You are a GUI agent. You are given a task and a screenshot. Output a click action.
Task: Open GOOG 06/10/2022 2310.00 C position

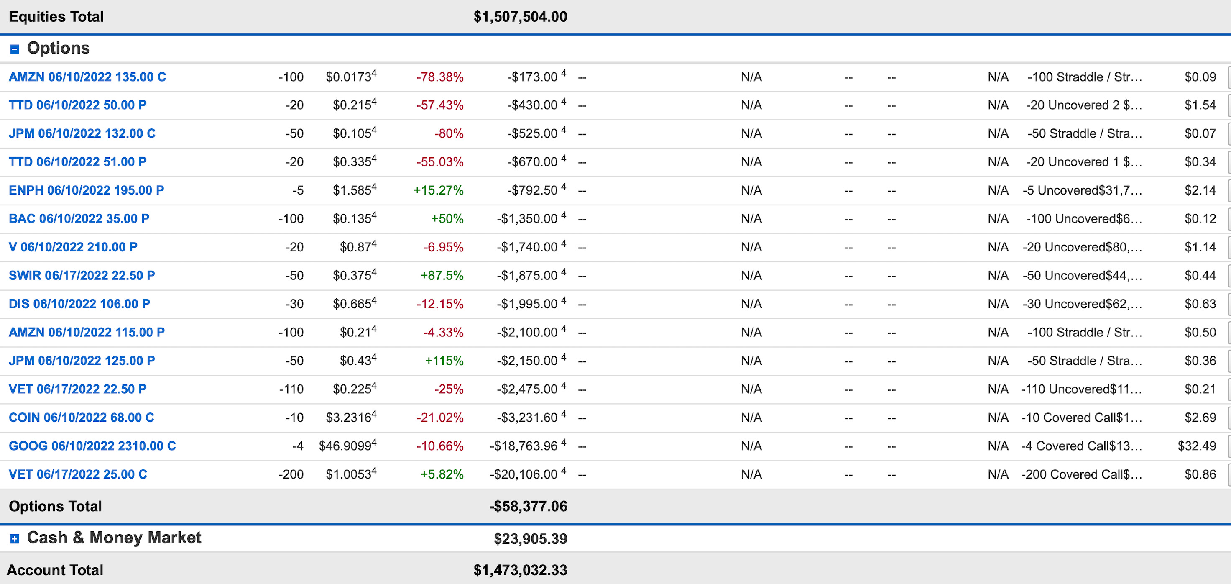click(x=92, y=446)
